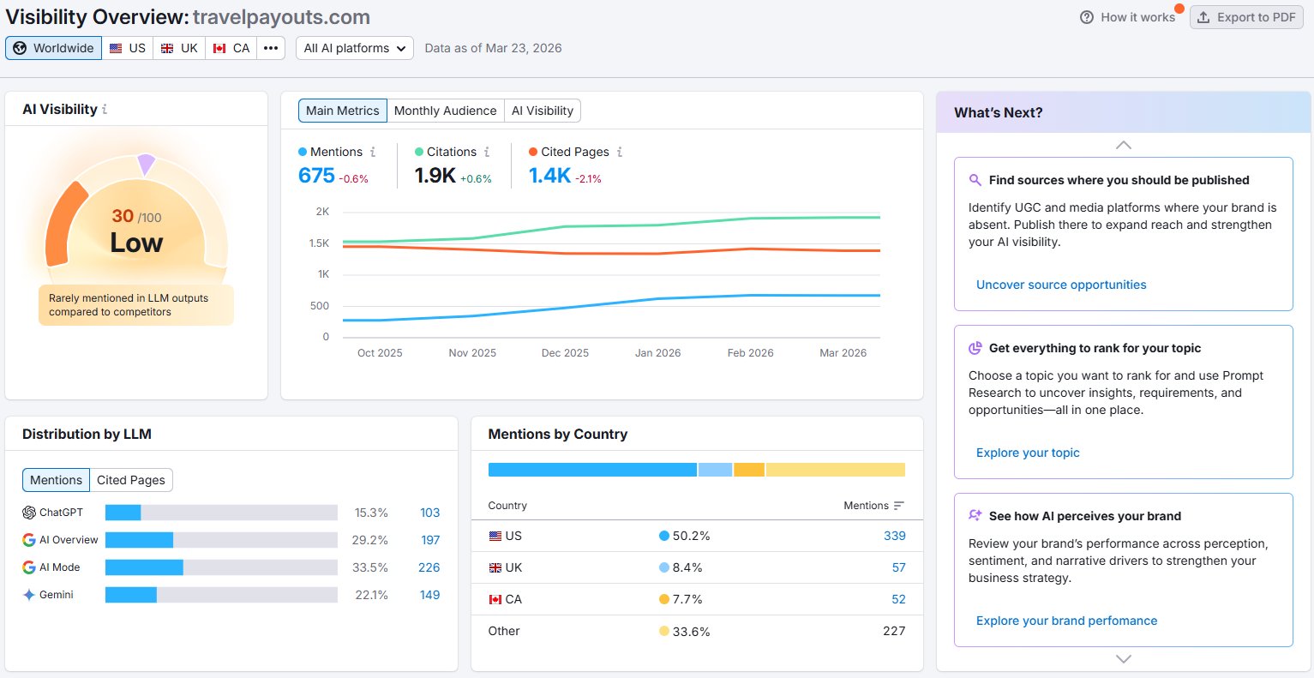The height and width of the screenshot is (678, 1314).
Task: Open Uncover source opportunities link
Action: tap(1061, 285)
